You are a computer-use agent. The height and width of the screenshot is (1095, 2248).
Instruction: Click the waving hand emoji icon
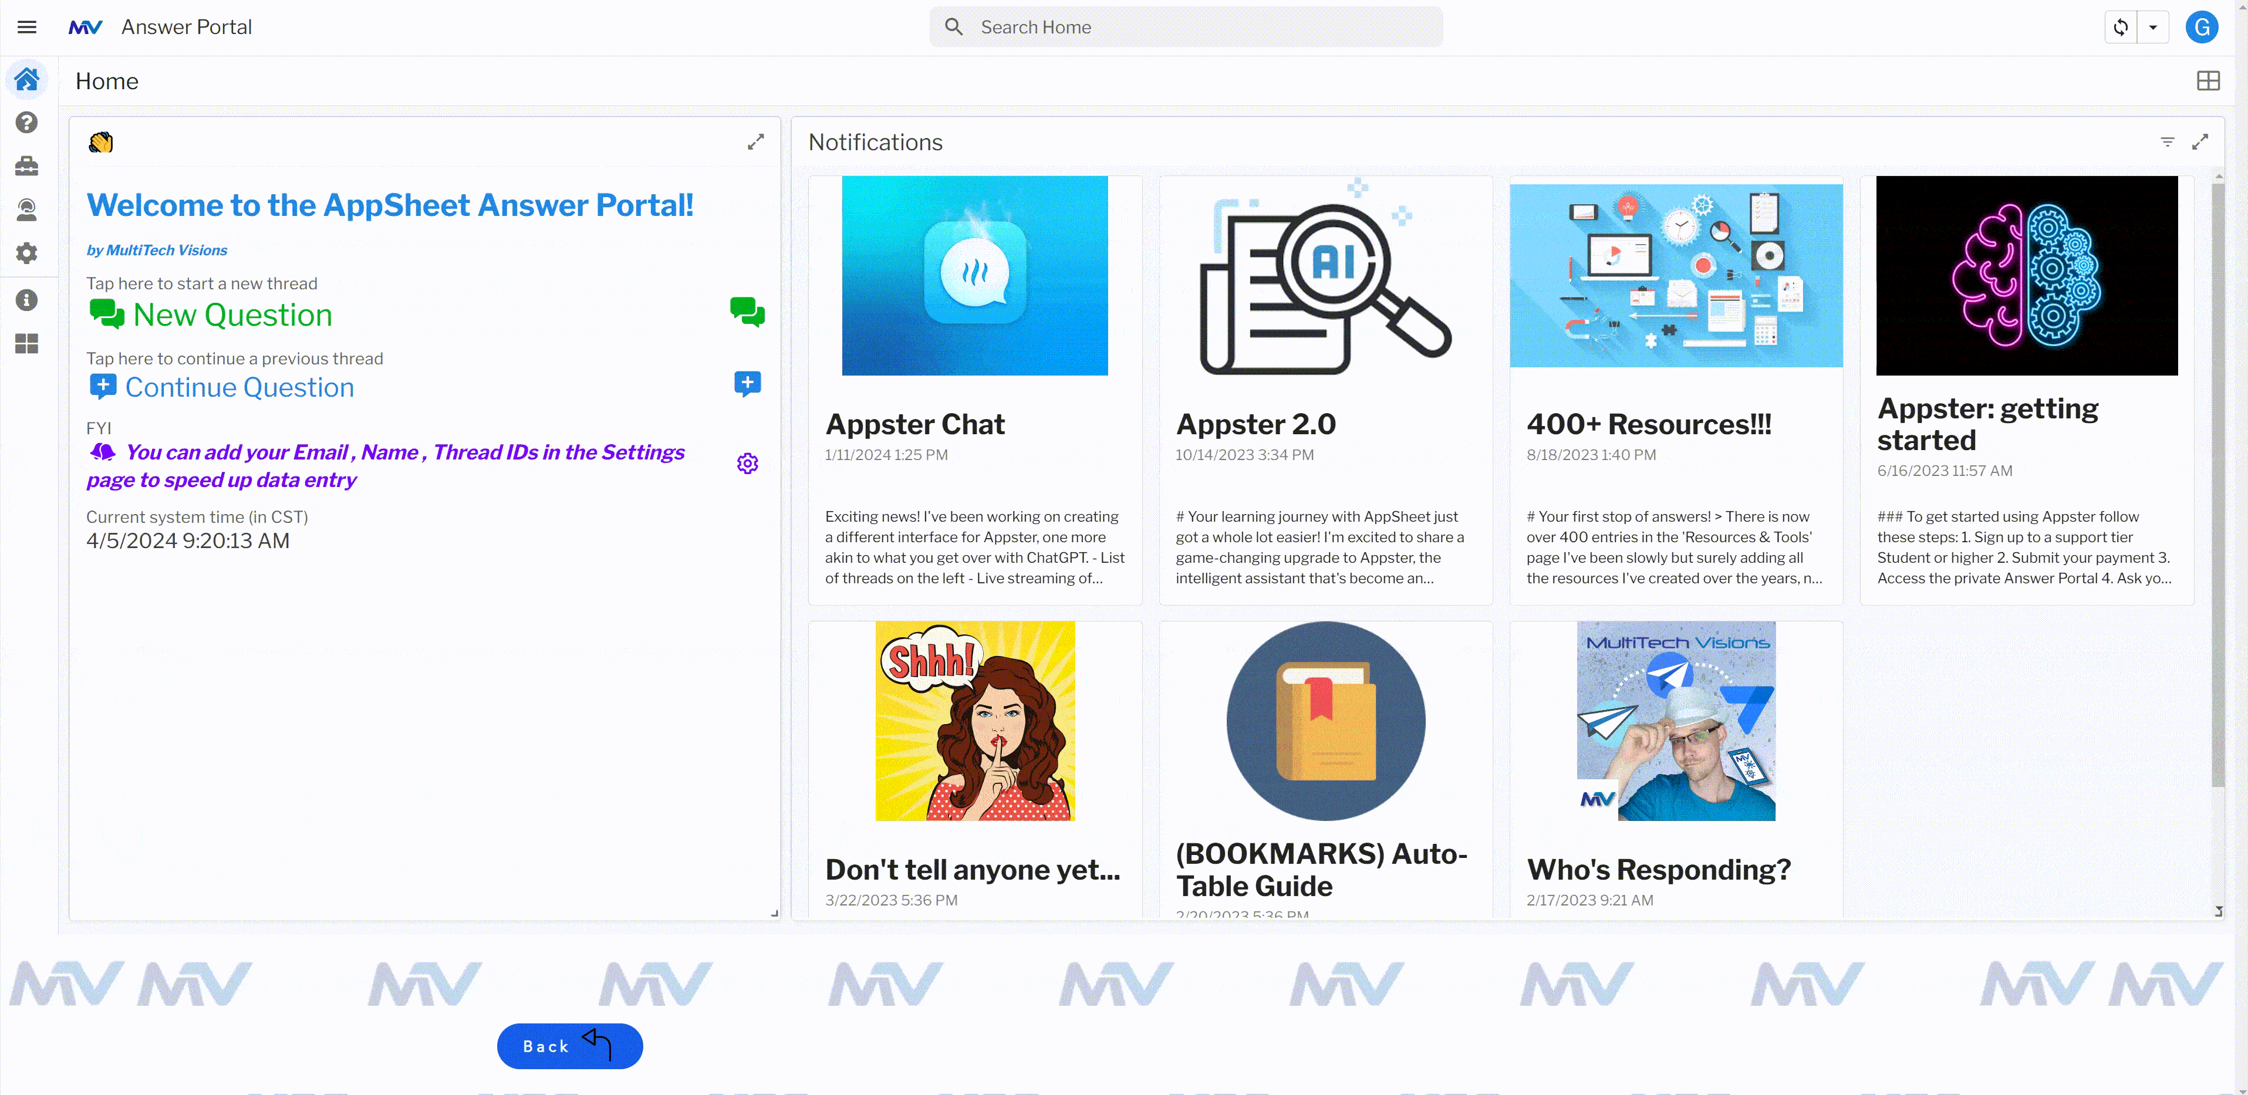101,142
